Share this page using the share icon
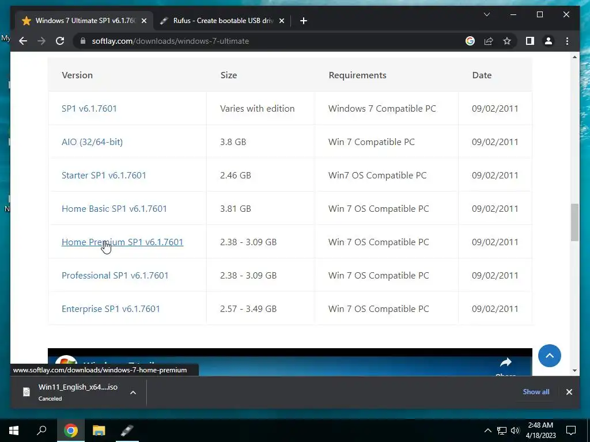 (489, 41)
